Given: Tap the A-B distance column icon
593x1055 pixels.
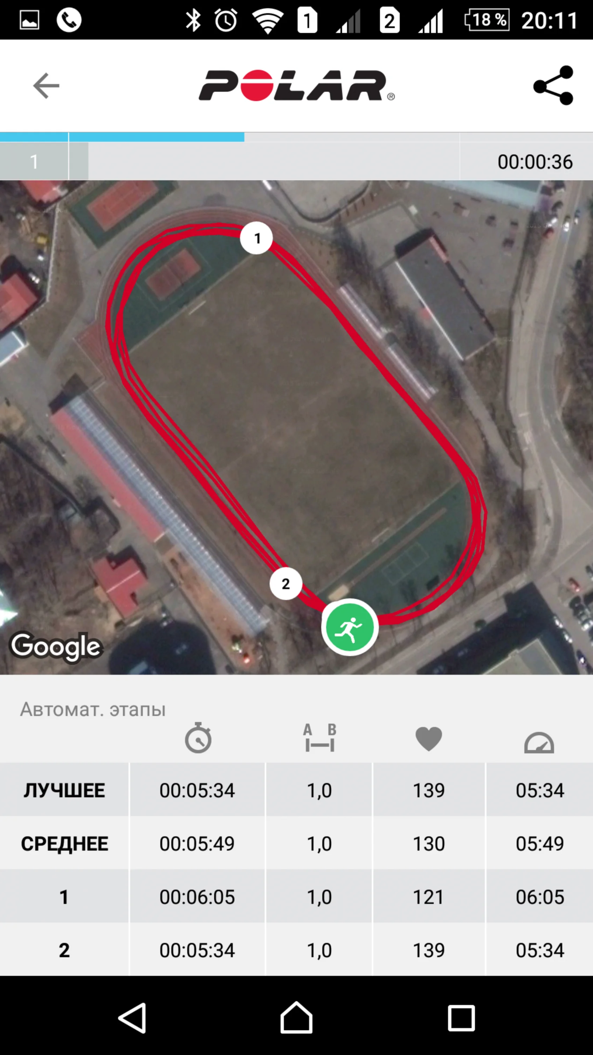Looking at the screenshot, I should [x=320, y=737].
